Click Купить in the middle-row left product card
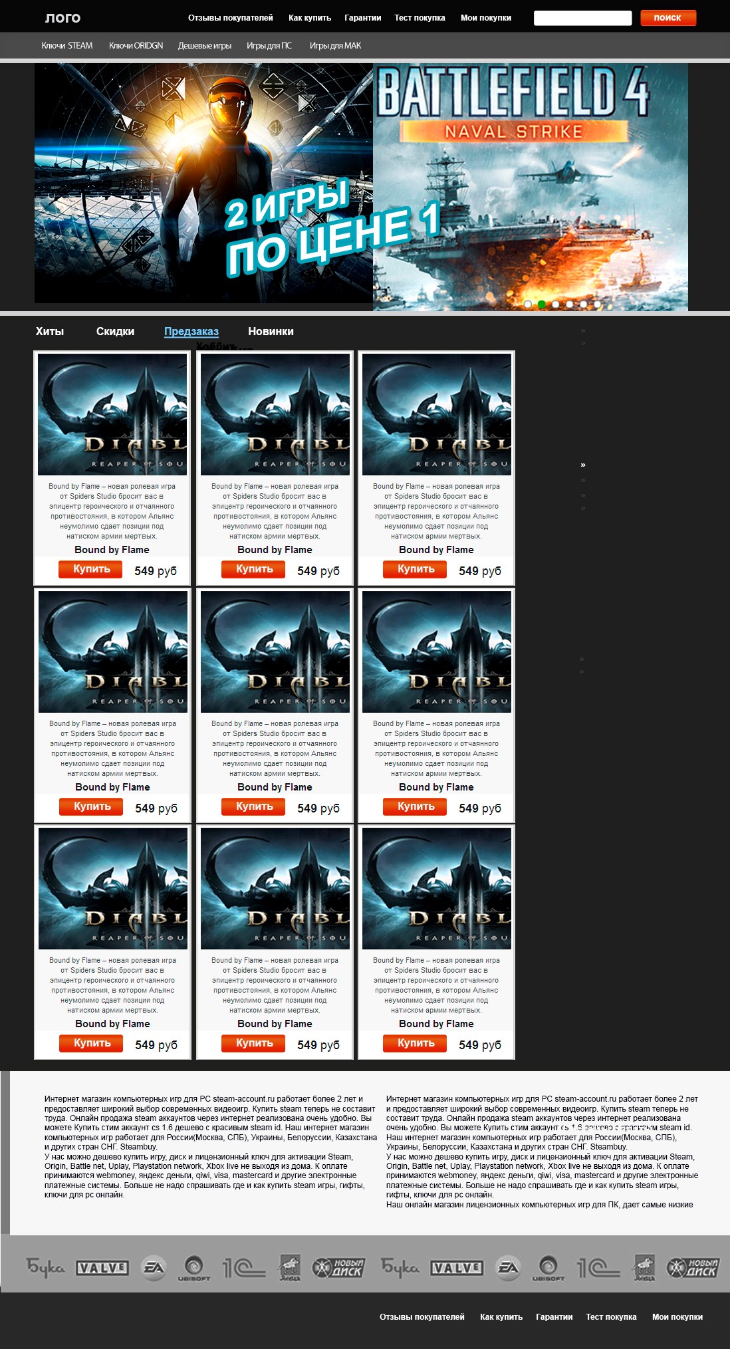Screen dimensions: 730x1349 (92, 806)
